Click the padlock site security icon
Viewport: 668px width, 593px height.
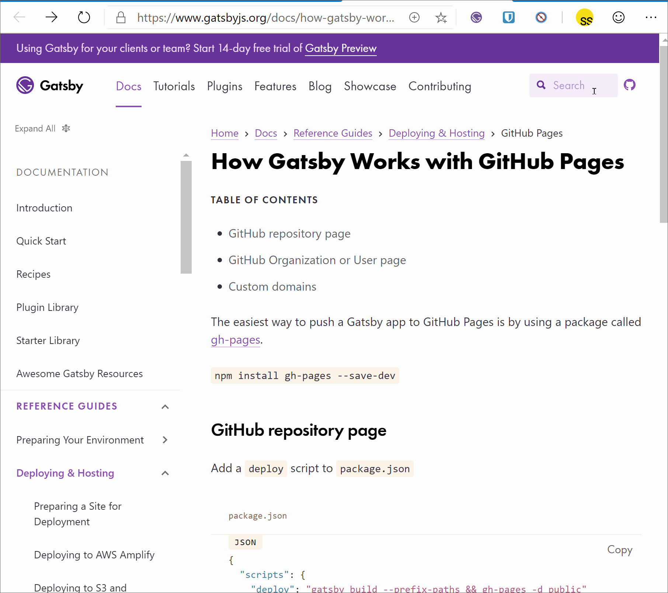[x=121, y=17]
